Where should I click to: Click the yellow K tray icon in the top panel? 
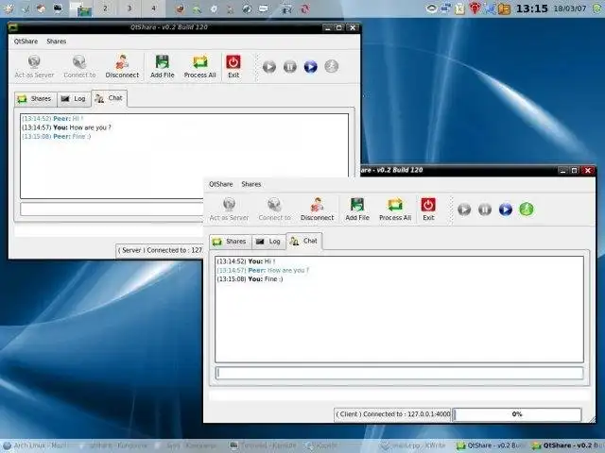[x=459, y=8]
